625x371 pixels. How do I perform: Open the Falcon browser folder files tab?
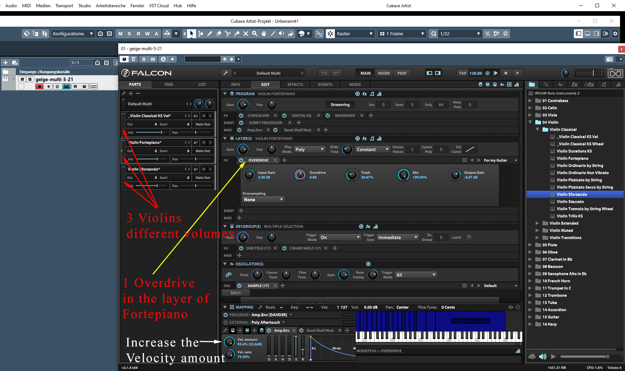coord(532,84)
